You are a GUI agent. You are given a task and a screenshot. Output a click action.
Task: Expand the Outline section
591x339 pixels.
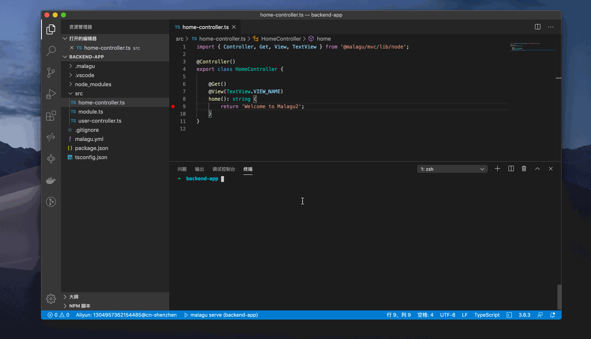pos(115,297)
